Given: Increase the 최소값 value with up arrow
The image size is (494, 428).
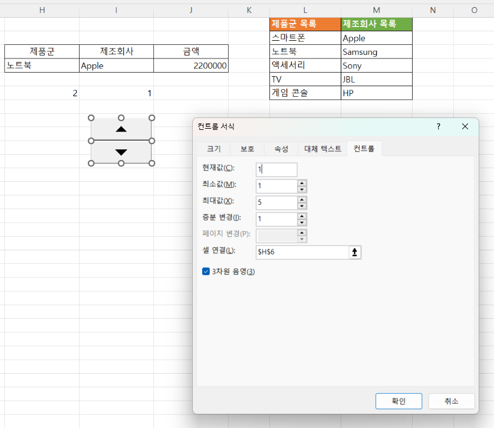Looking at the screenshot, I should tap(302, 183).
